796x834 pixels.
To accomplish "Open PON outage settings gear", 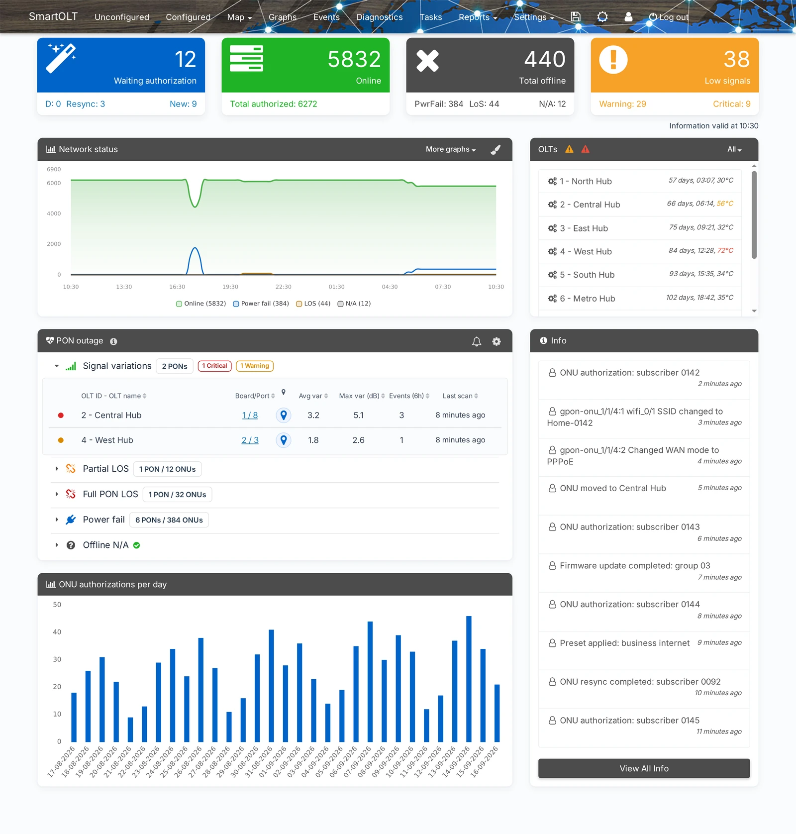I will tap(497, 341).
